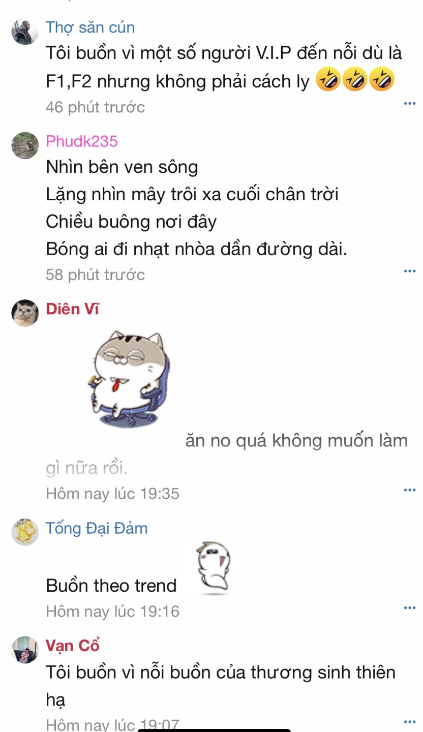This screenshot has width=423, height=732.
Task: Open Tống Đại Đảm username link
Action: (x=97, y=528)
